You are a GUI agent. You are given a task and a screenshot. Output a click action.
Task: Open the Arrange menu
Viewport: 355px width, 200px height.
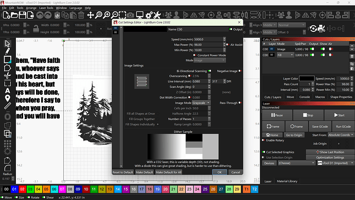click(x=31, y=8)
